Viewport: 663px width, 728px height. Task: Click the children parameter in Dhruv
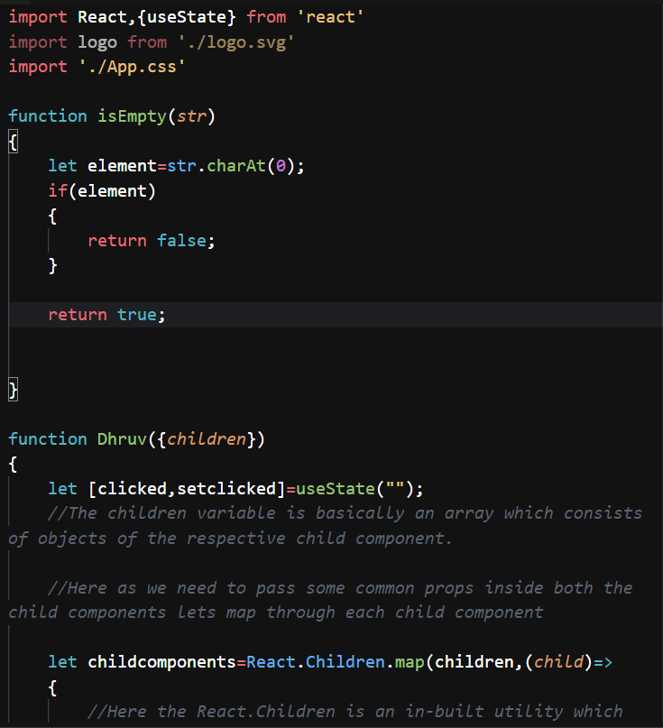click(207, 438)
